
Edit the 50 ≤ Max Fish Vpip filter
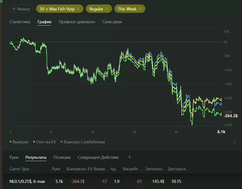57,9
